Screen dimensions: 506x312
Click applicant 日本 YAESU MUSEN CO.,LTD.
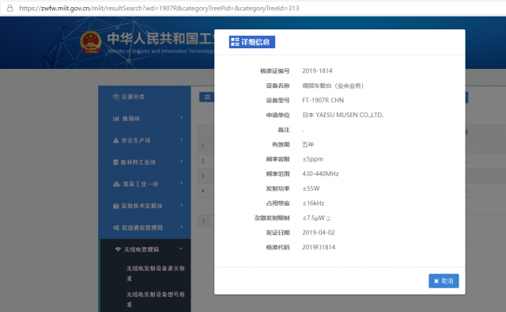click(x=342, y=115)
